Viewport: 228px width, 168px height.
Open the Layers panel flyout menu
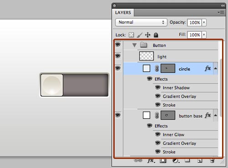tap(221, 12)
